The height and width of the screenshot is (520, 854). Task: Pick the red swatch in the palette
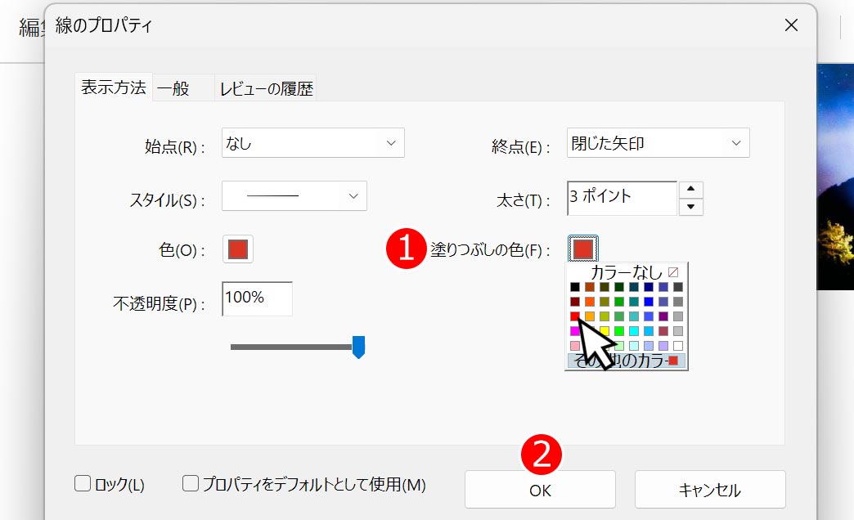573,316
